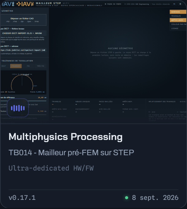Toggle the SURFACES display option
187x209 pixels.
coord(178,12)
